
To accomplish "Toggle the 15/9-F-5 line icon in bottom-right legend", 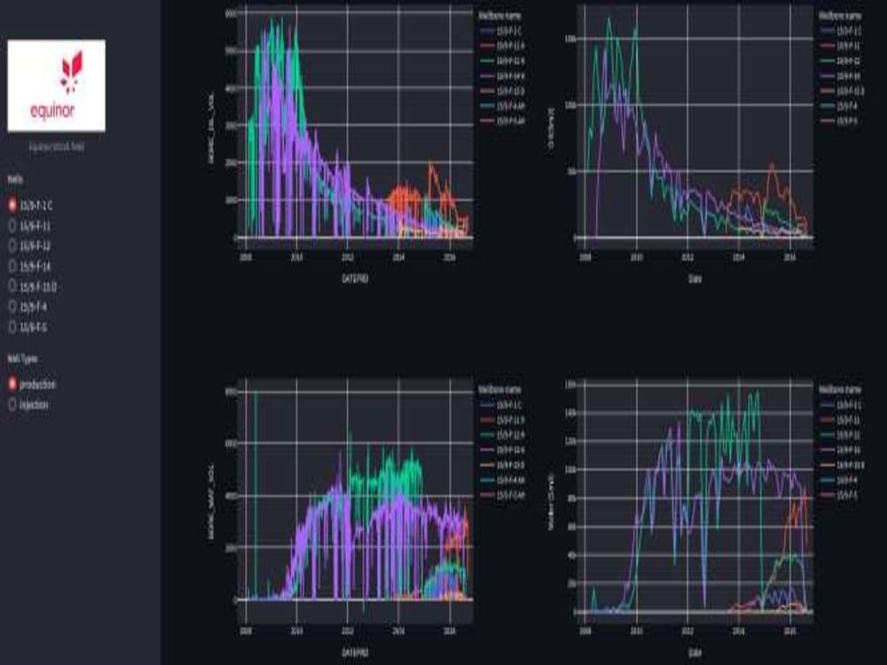I will 827,493.
